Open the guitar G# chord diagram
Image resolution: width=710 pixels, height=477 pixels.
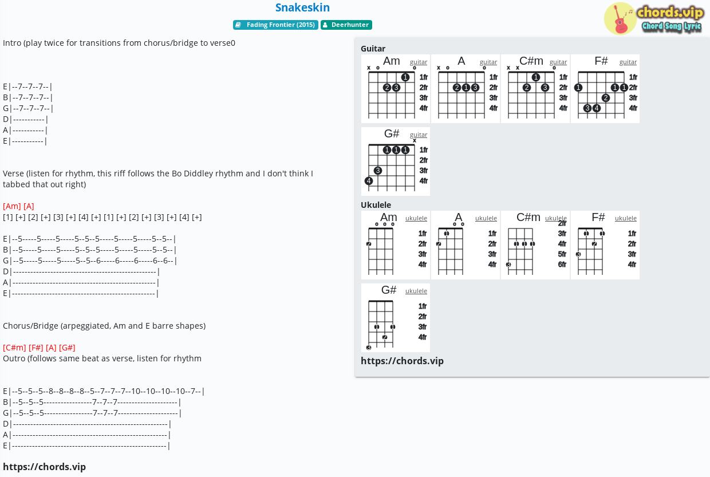point(396,161)
